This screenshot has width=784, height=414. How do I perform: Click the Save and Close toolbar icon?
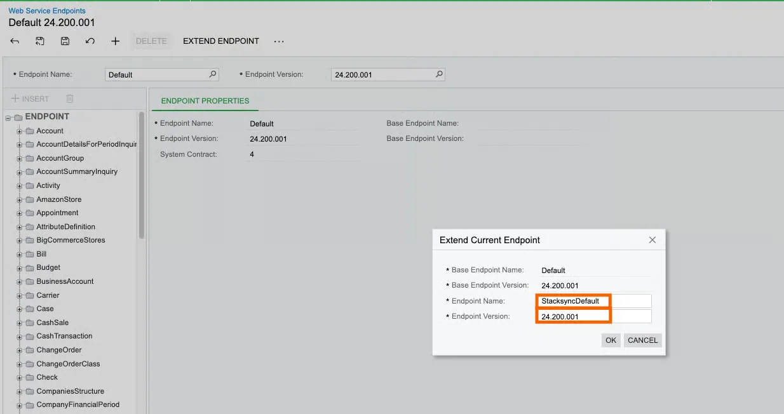[40, 41]
